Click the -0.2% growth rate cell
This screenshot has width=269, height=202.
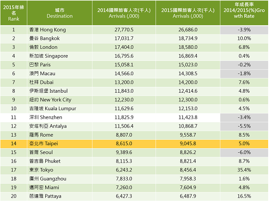(244, 65)
